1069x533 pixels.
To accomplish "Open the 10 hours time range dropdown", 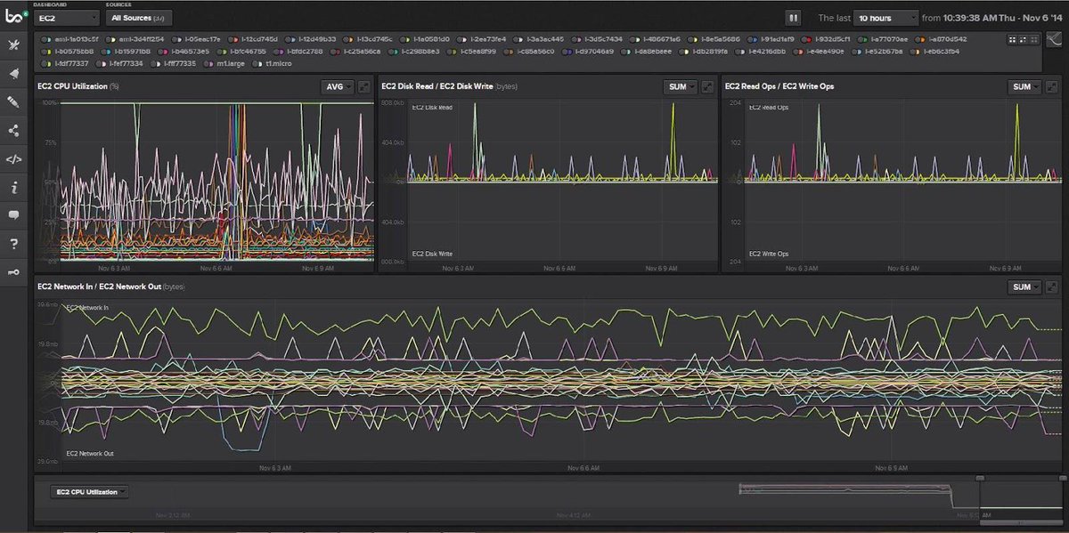I will coord(886,17).
